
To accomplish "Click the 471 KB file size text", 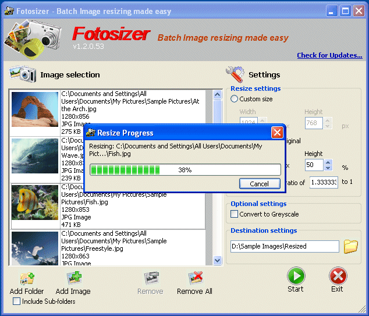I will pos(71,225).
